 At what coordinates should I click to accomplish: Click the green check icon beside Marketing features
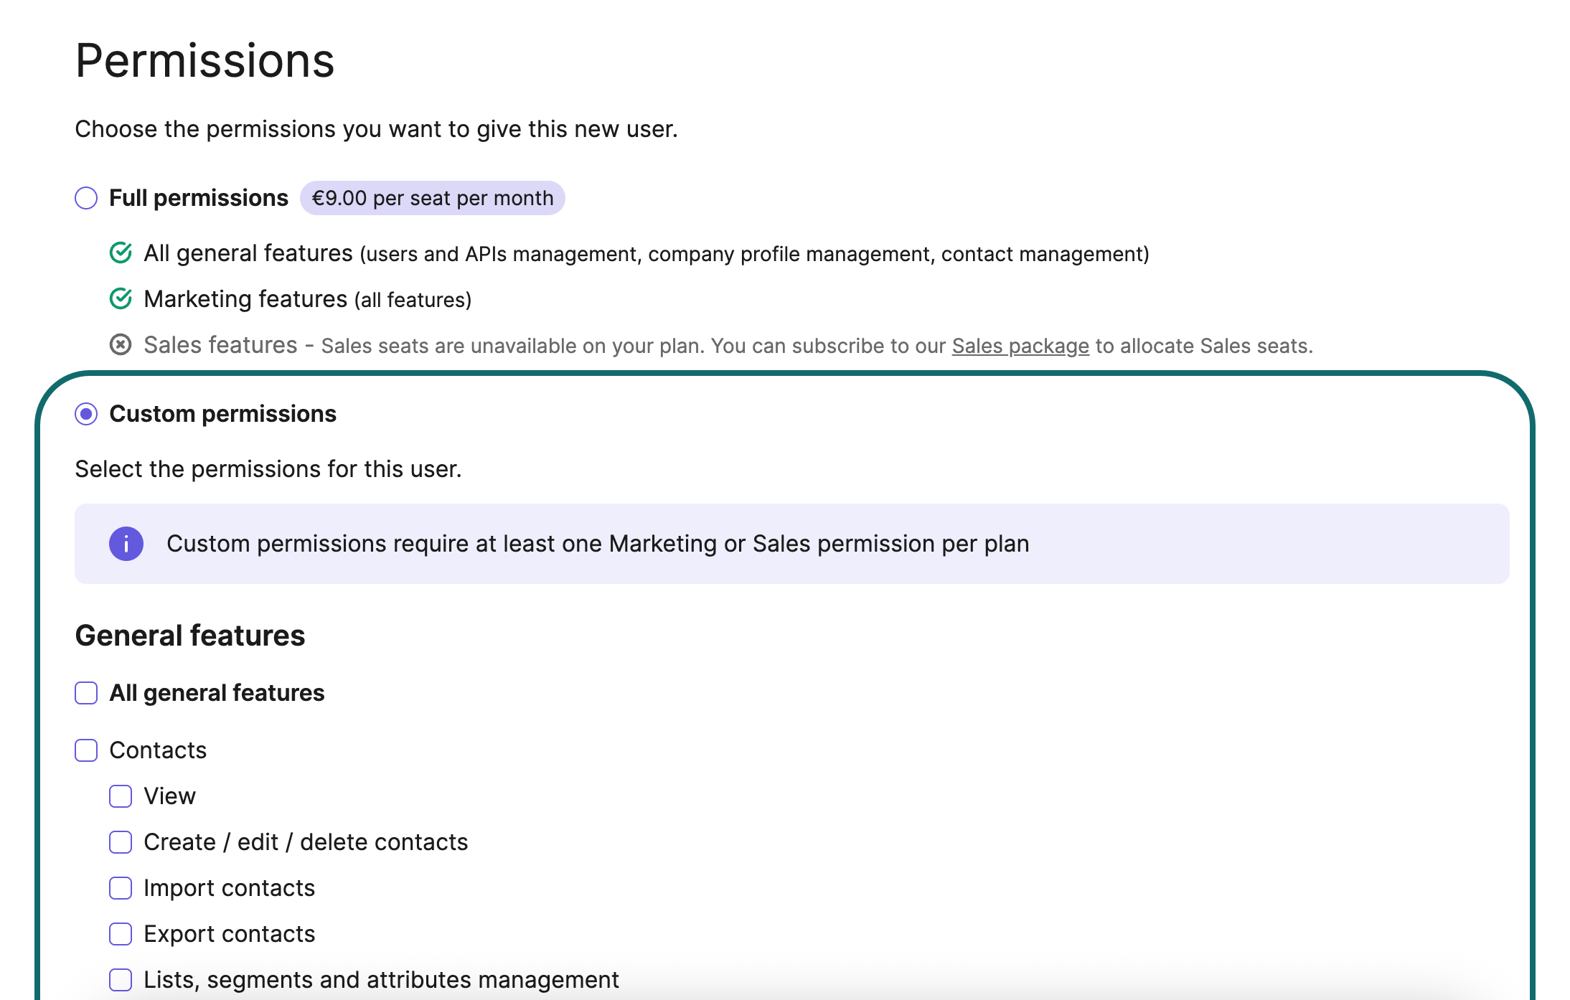[x=122, y=298]
